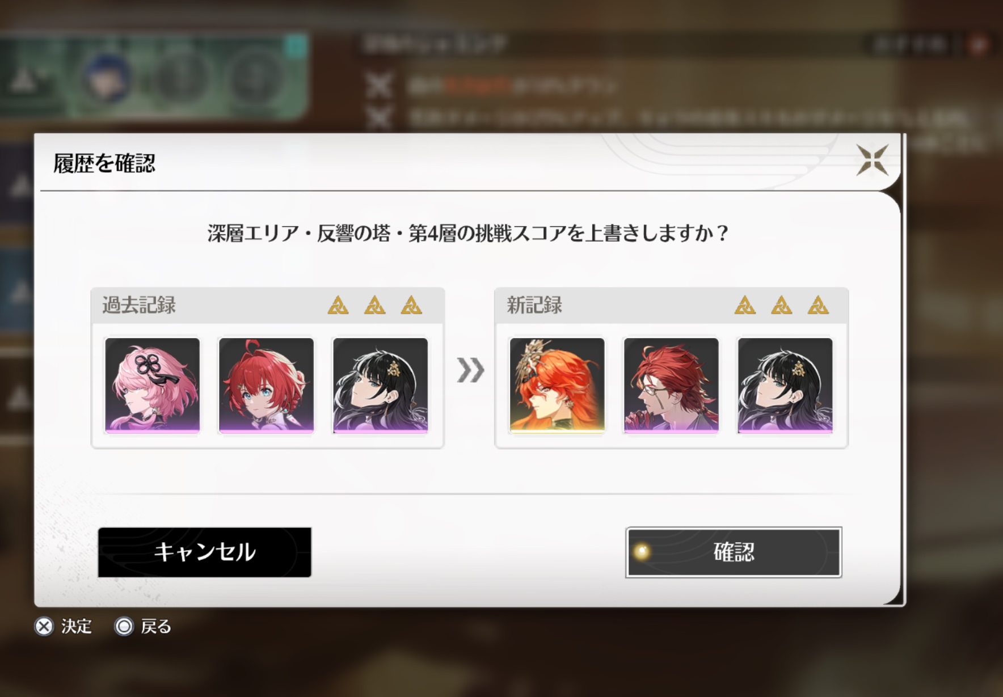Click first gold crest icon in 過去記録
The width and height of the screenshot is (1003, 697).
[x=338, y=305]
